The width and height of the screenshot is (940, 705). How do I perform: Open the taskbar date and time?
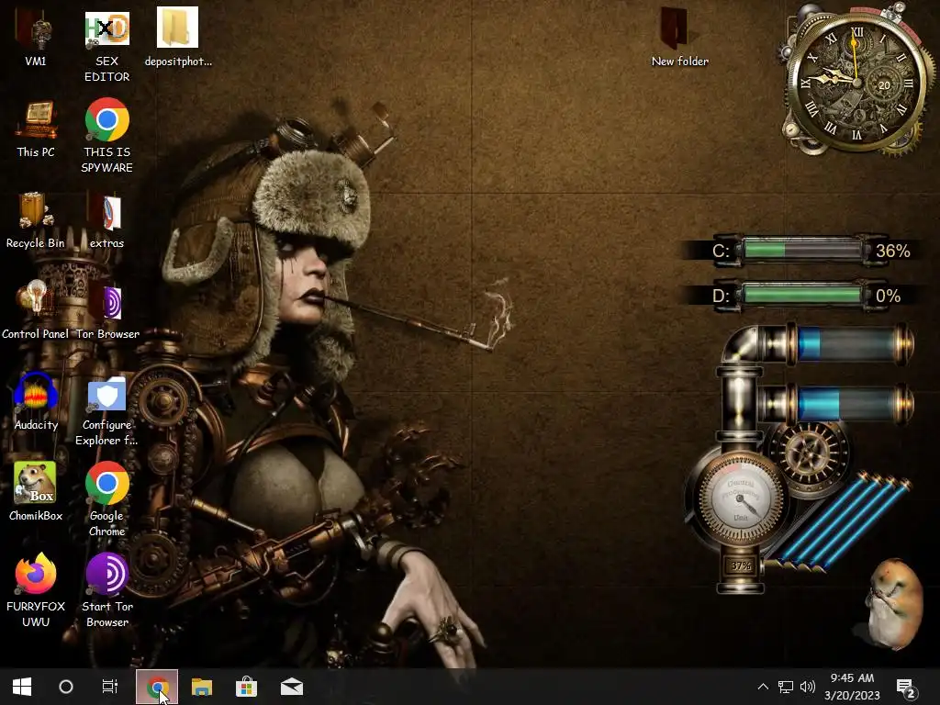852,687
